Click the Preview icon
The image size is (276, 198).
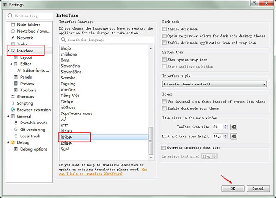click(x=16, y=84)
